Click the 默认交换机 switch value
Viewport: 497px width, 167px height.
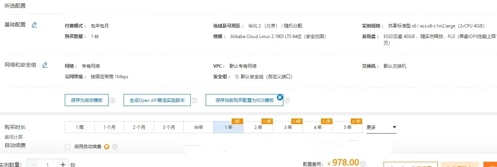pyautogui.click(x=395, y=66)
